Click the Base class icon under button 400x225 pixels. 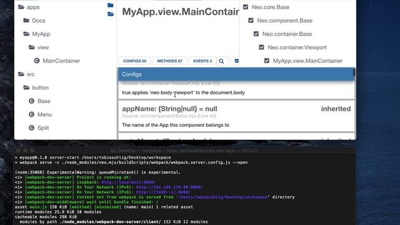(x=32, y=101)
